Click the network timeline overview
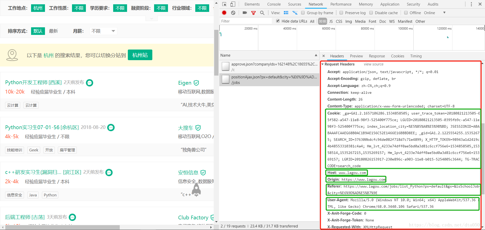Image resolution: width=485 pixels, height=230 pixels. tap(352, 38)
